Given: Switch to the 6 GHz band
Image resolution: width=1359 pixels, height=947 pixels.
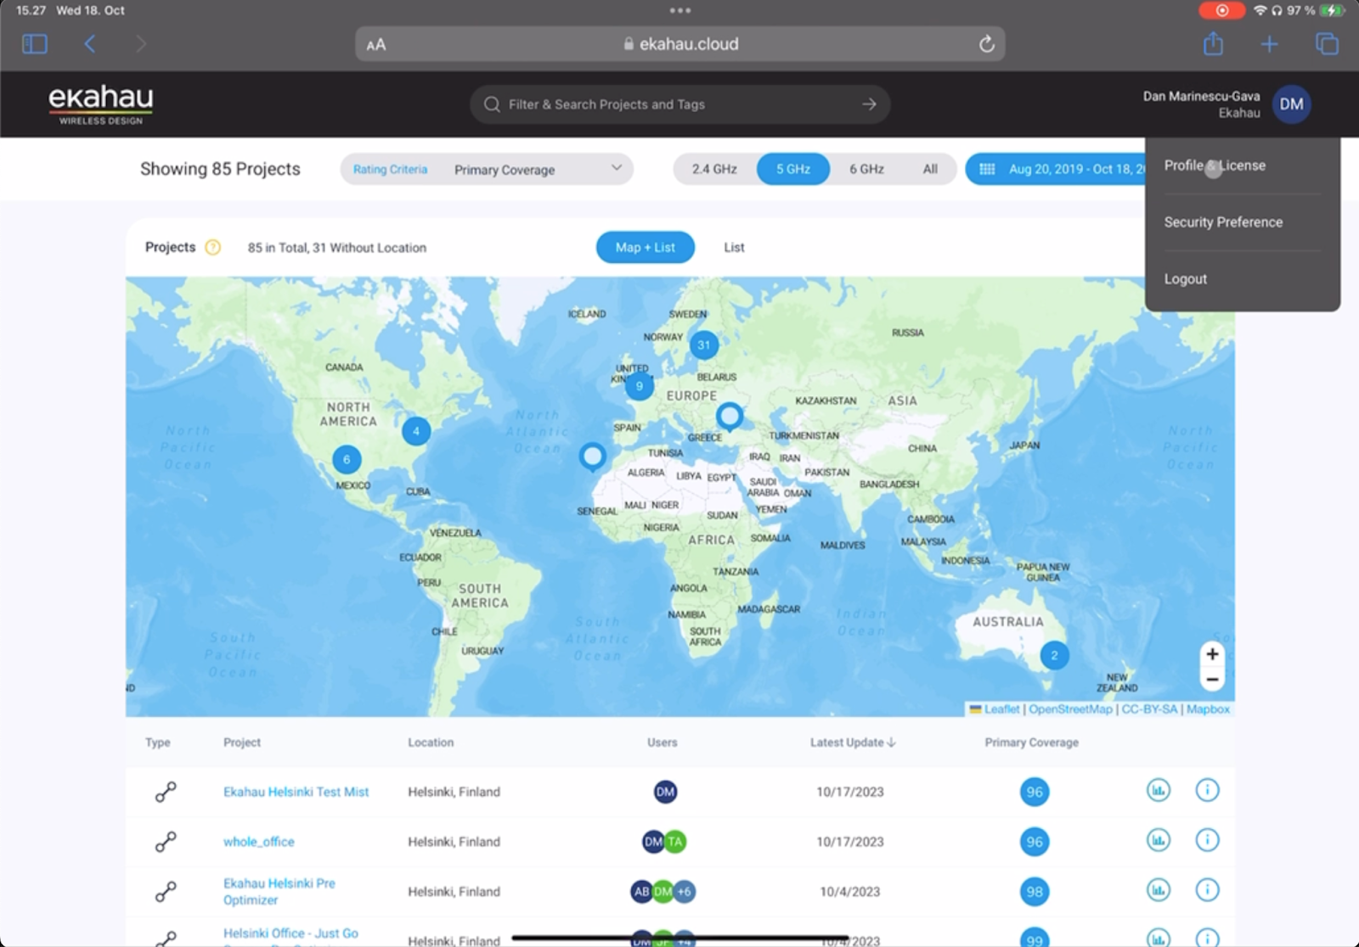Looking at the screenshot, I should (866, 170).
